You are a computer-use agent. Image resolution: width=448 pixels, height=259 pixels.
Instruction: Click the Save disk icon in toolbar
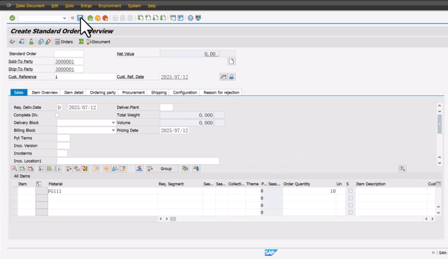pyautogui.click(x=80, y=18)
